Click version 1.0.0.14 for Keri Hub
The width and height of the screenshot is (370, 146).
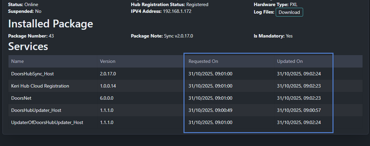pyautogui.click(x=108, y=86)
